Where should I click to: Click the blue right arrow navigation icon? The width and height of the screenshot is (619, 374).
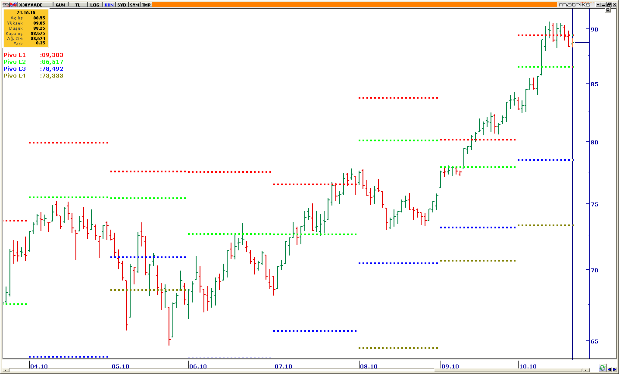[x=615, y=368]
